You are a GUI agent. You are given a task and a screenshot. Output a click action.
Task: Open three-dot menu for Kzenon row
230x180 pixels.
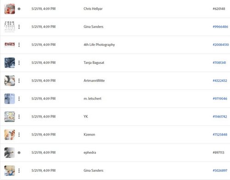pyautogui.click(x=19, y=135)
